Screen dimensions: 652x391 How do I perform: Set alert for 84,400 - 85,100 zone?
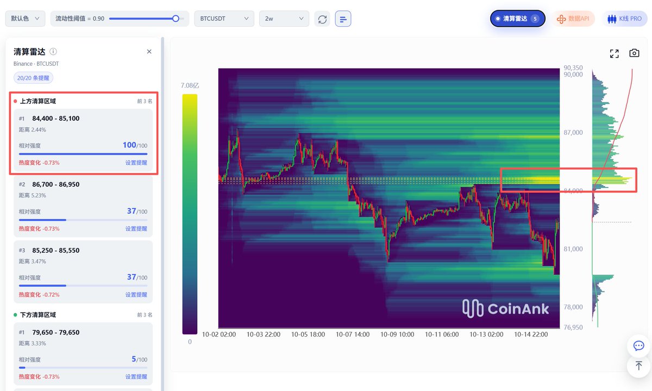pos(136,163)
